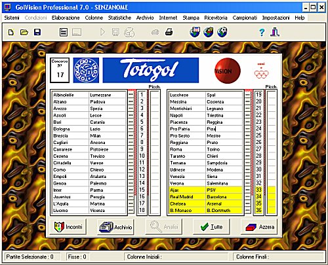Open the ellipsis button for Ajax-PSV

click(247, 190)
